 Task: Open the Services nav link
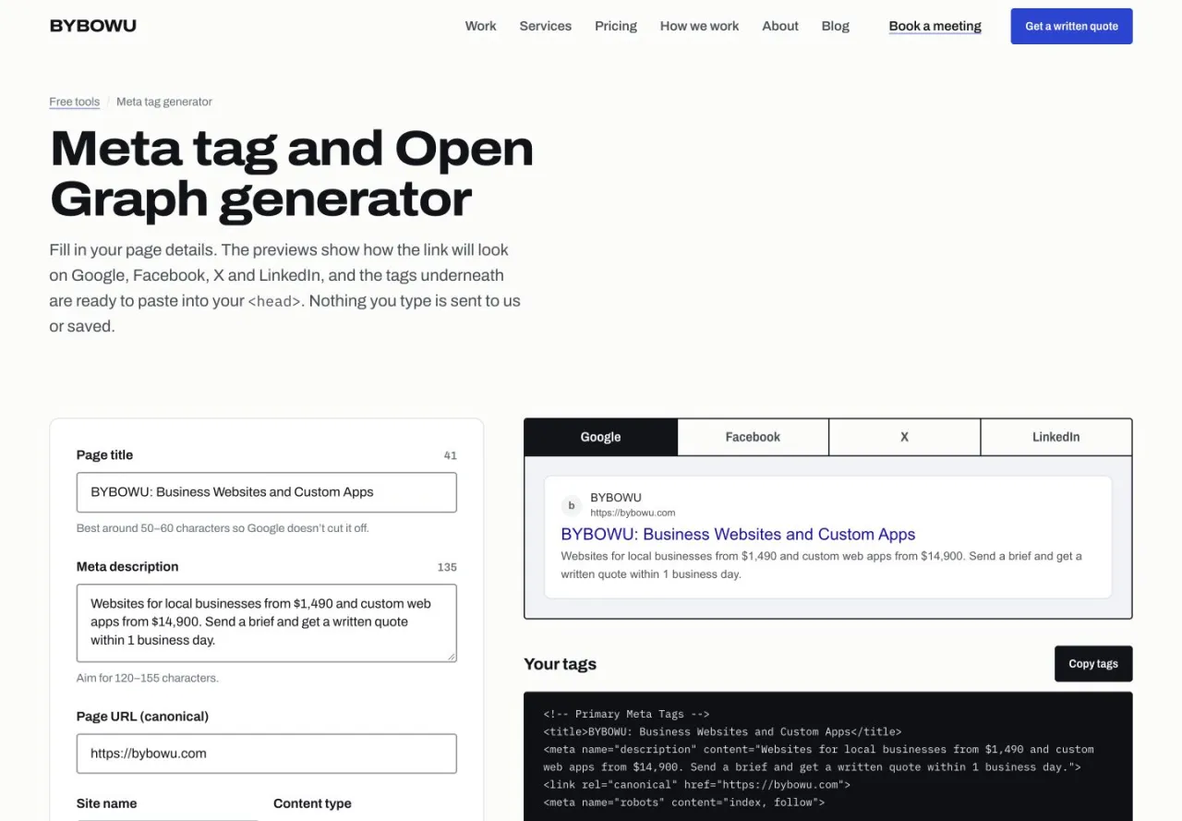tap(545, 26)
